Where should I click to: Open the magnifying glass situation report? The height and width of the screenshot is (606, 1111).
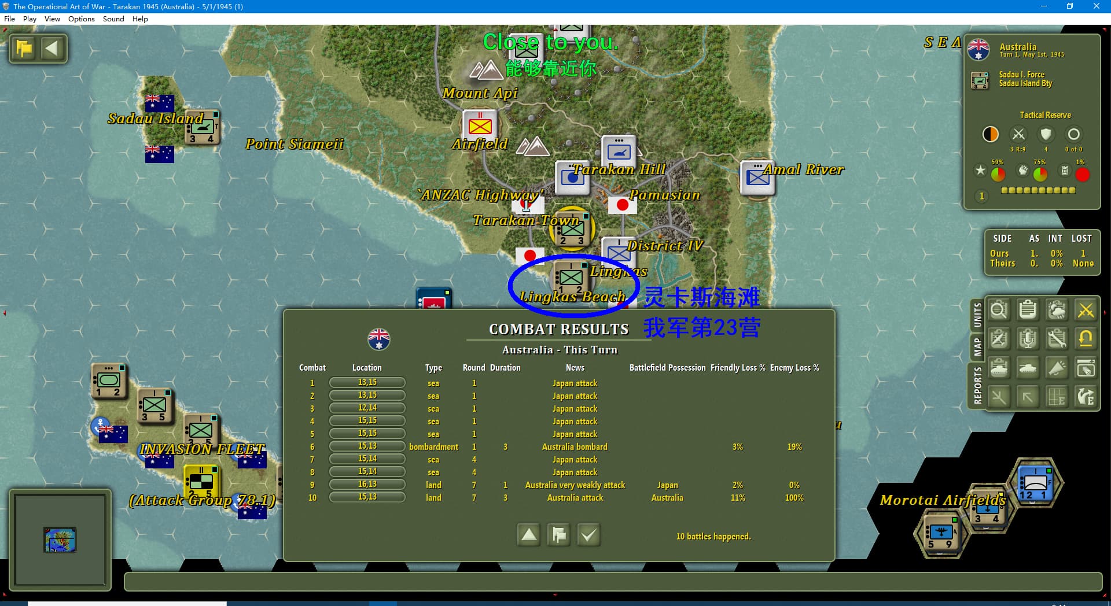tap(999, 311)
